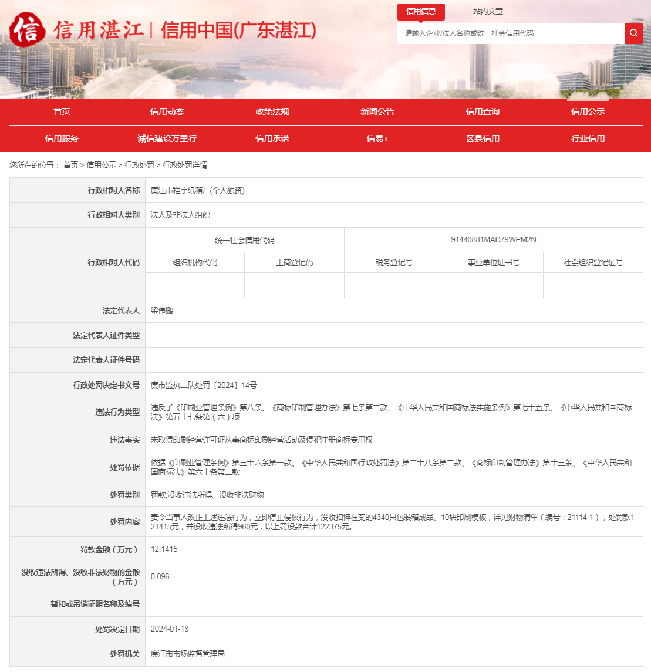Screen dimensions: 651x672
Task: Click the 信易+ navigation item
Action: pyautogui.click(x=377, y=139)
